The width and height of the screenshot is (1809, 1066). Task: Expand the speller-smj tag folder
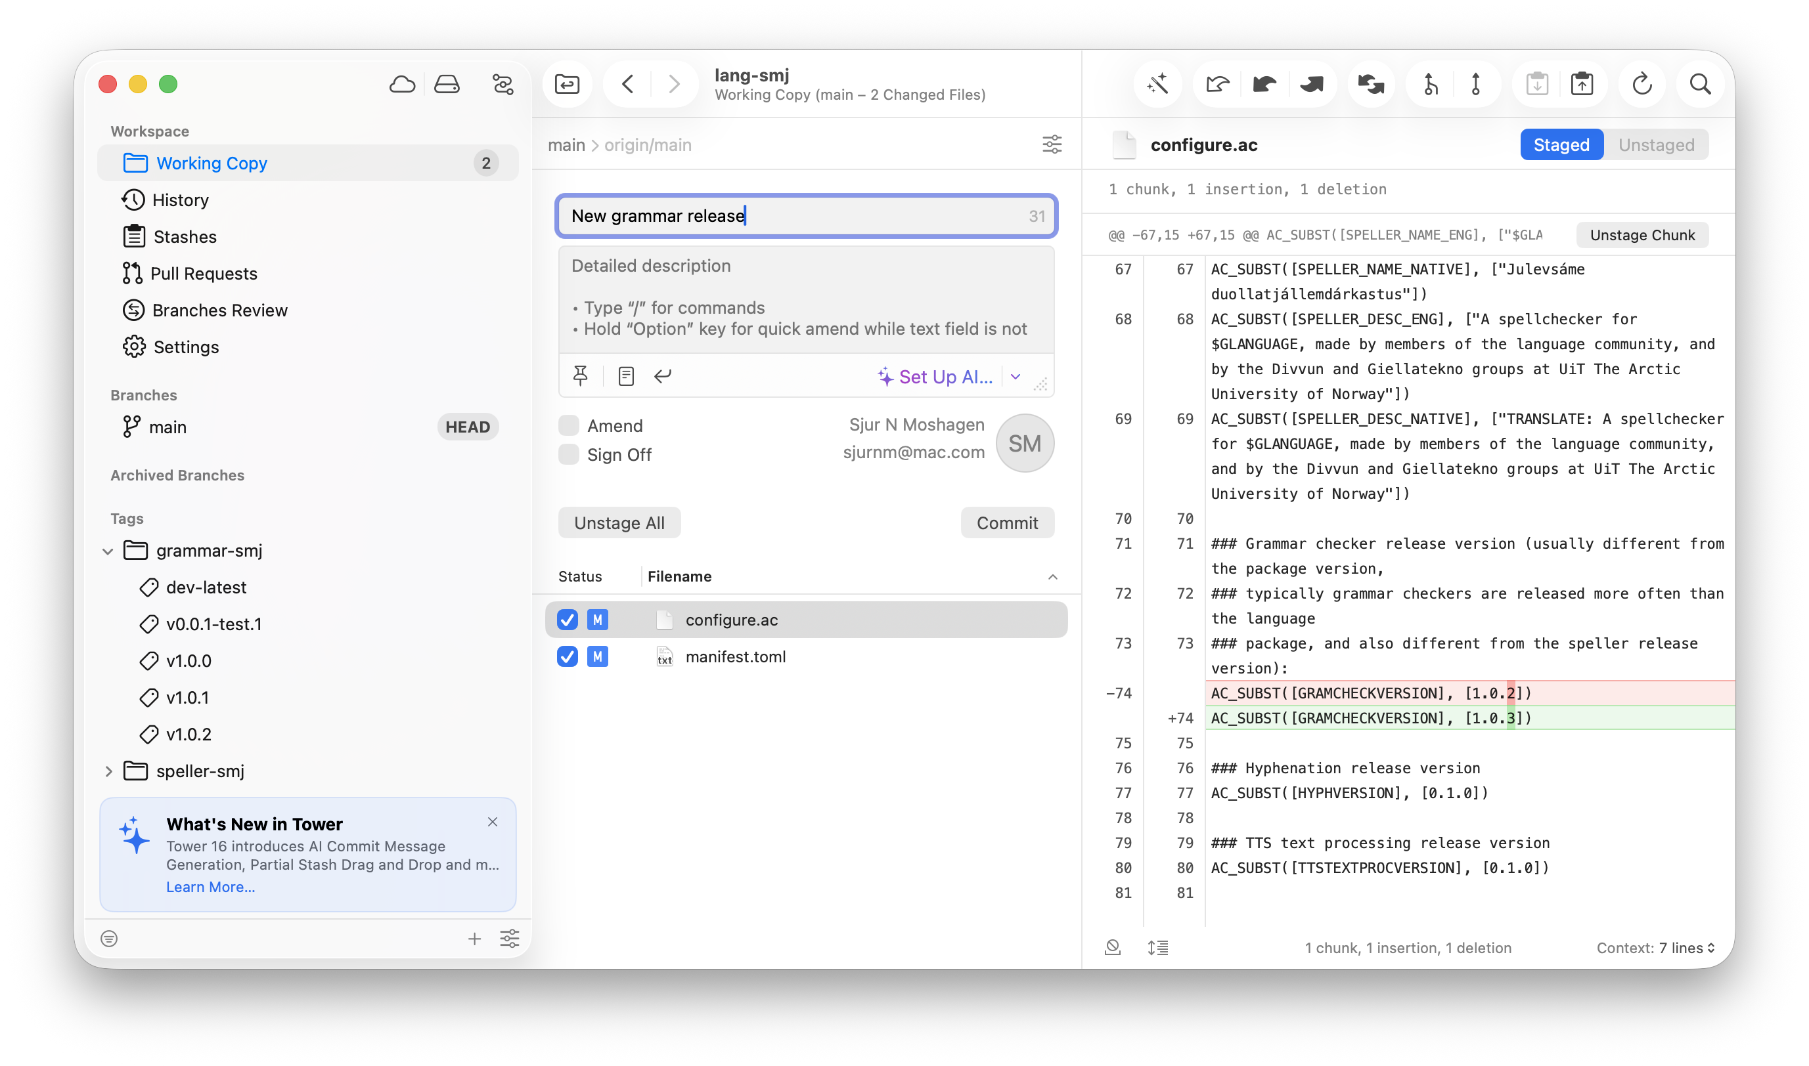108,771
